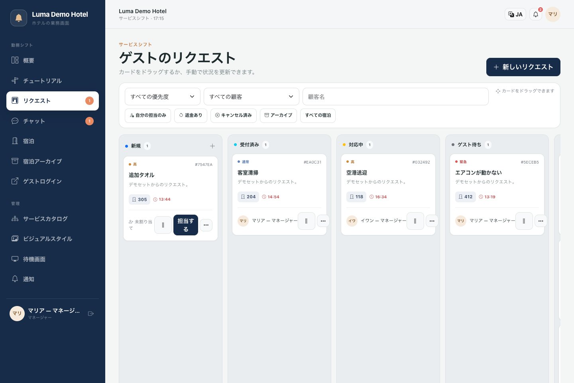Open the notifications bell in the header
574x383 pixels.
point(536,14)
